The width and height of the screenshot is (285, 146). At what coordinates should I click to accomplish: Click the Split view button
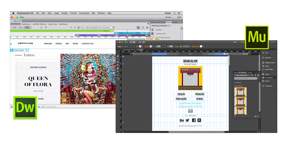(x=21, y=27)
